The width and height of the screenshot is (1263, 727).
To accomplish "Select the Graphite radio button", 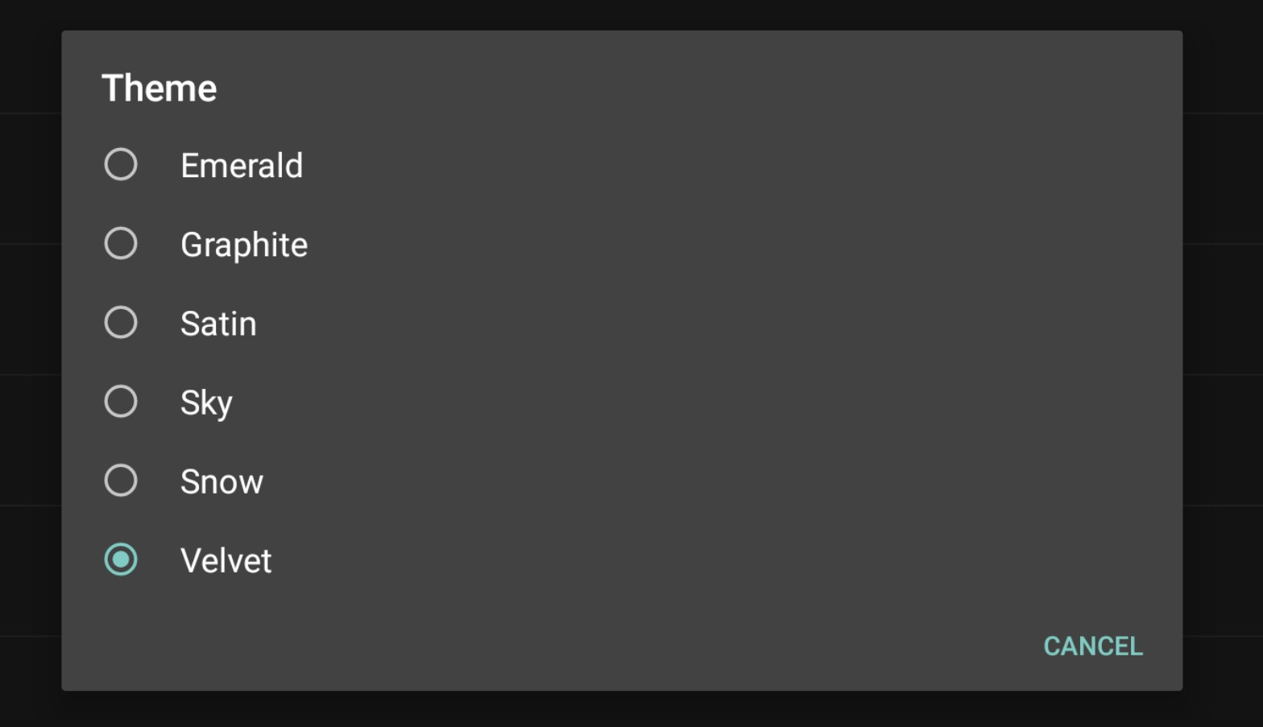I will coord(121,244).
